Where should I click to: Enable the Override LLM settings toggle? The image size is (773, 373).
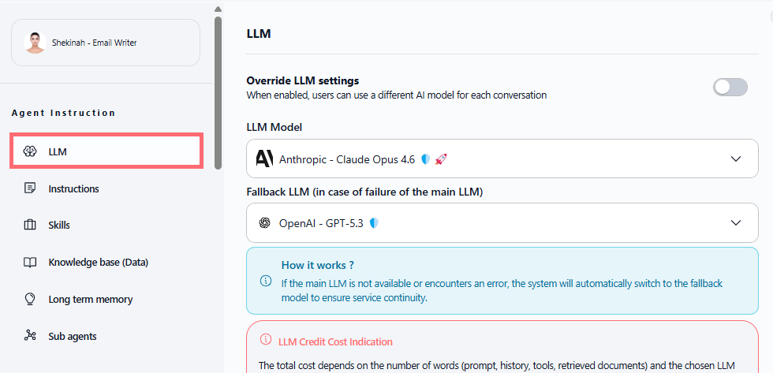[730, 87]
